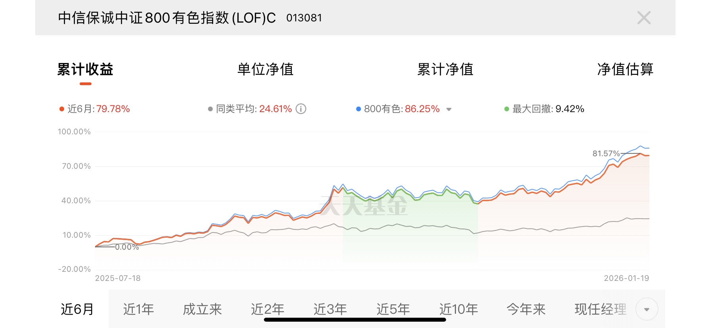Show performance since 成立来
The height and width of the screenshot is (328, 710).
coord(202,309)
